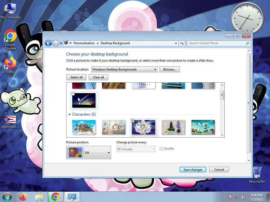This screenshot has height=202, width=270.
Task: Click Desktop Background breadcrumb
Action: click(x=115, y=43)
